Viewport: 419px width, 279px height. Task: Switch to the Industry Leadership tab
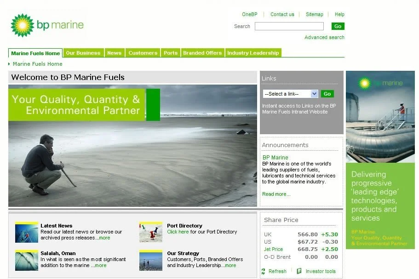(x=253, y=53)
